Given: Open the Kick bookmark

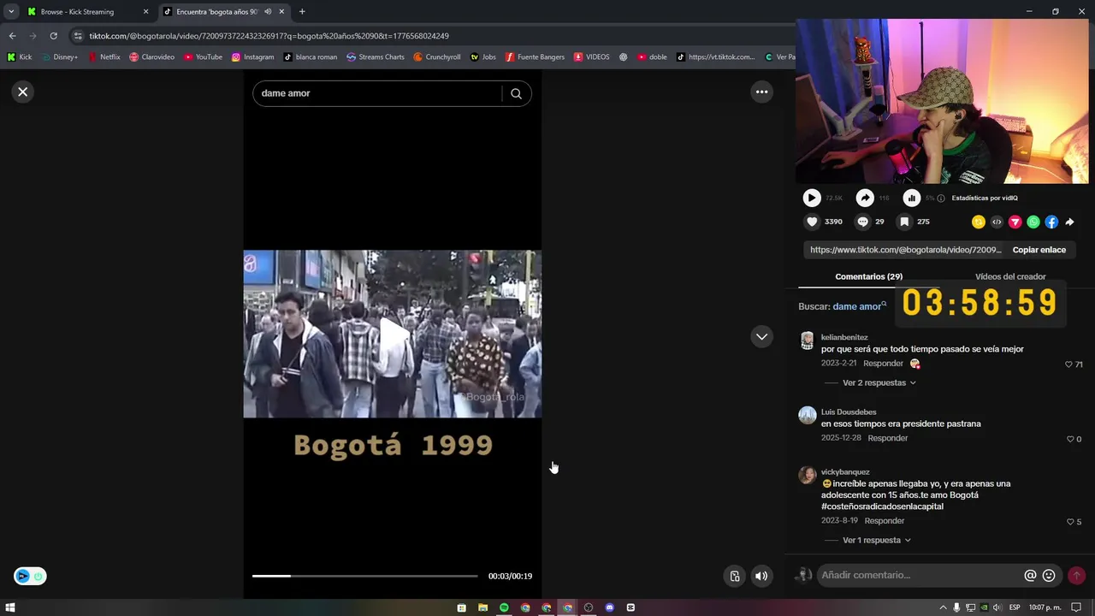Looking at the screenshot, I should (20, 57).
